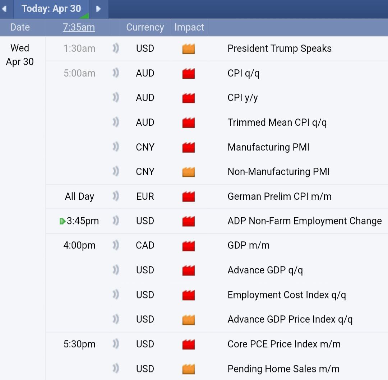Click red impact icon for Manufacturing PMI
388x380 pixels.
189,147
